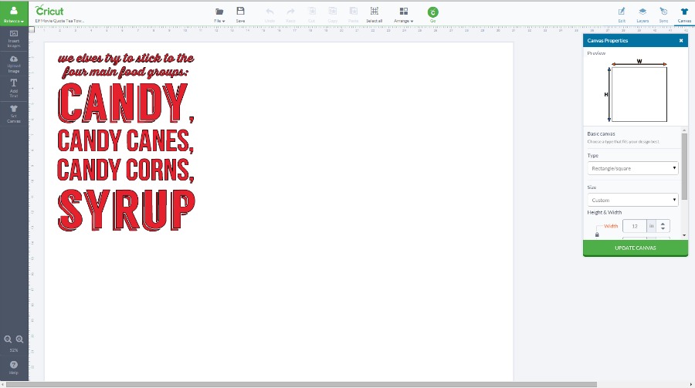Screen dimensions: 695x388
Task: Open the Arrange dropdown
Action: [403, 15]
